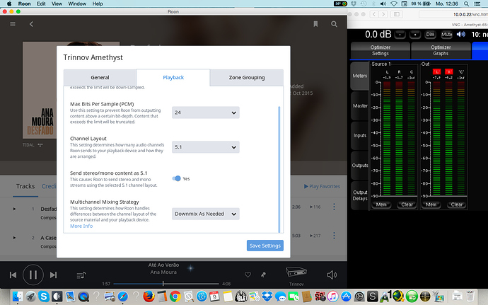Select Inputs side tab in Trinnov
This screenshot has height=305, width=488.
tap(360, 136)
